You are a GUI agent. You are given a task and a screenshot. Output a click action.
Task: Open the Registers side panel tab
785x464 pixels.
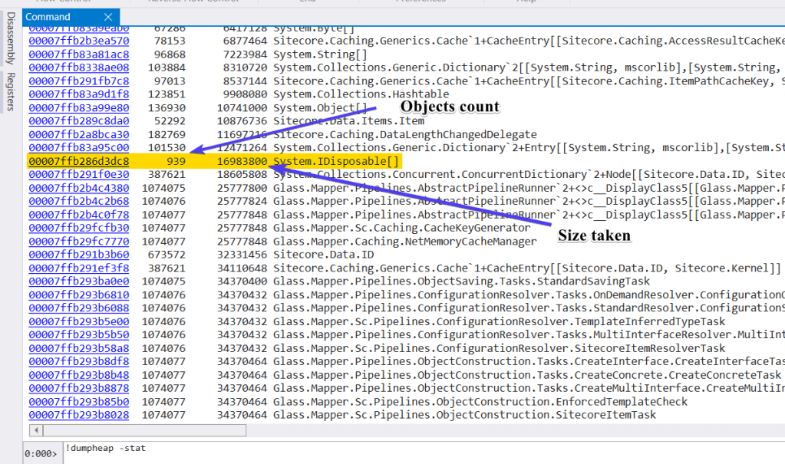click(9, 92)
